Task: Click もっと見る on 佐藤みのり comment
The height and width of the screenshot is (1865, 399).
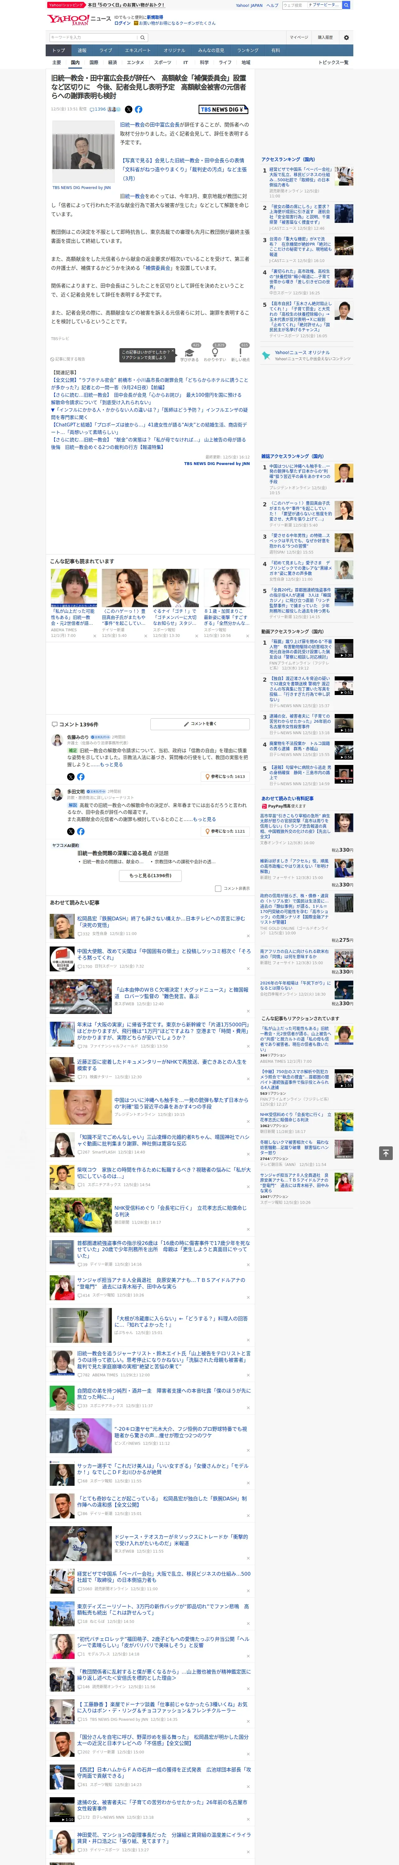Action: [112, 765]
